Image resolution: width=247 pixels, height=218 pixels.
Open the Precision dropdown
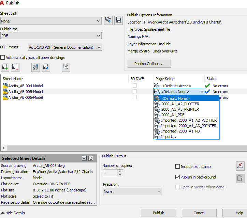(x=132, y=191)
